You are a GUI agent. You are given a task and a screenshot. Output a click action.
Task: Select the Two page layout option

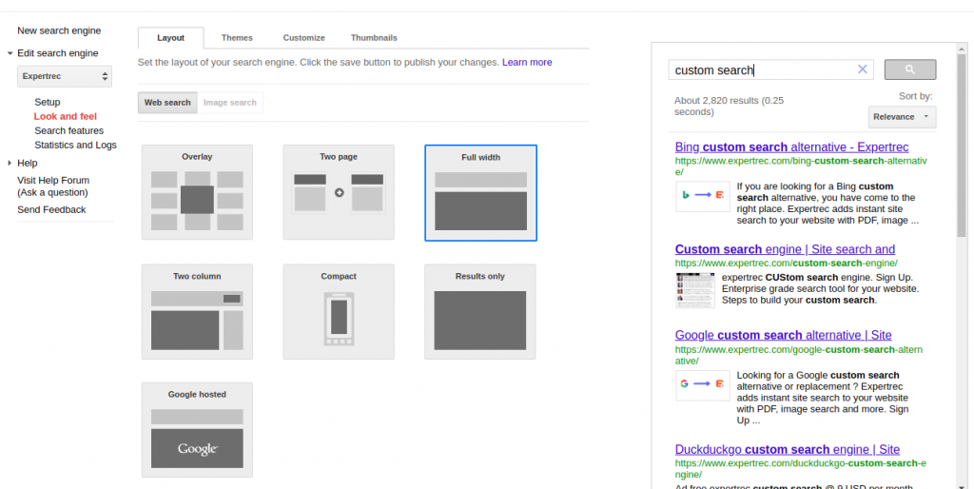click(339, 192)
